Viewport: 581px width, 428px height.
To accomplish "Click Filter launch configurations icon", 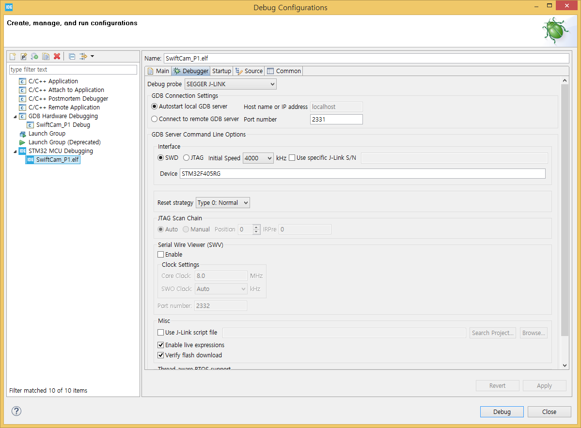I will pos(83,56).
